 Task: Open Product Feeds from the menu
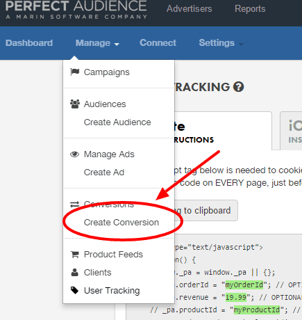pos(113,255)
